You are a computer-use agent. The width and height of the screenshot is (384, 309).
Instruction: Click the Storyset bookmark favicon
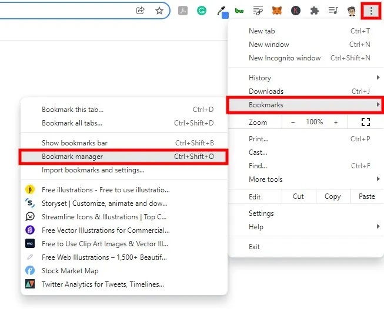pos(30,203)
